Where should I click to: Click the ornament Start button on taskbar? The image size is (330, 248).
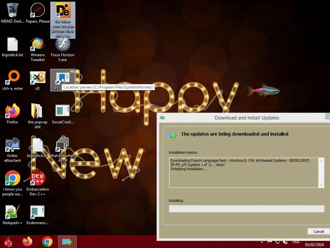click(x=8, y=242)
